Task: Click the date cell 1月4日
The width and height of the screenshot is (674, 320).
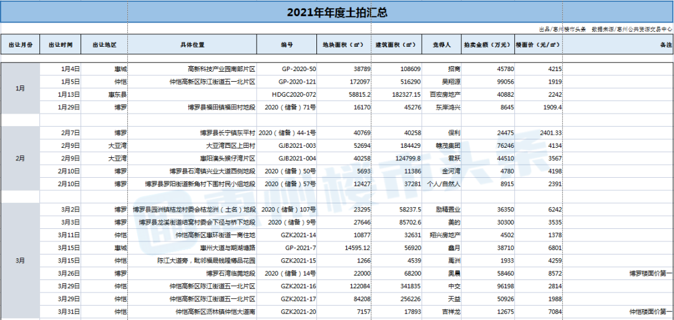Action: pyautogui.click(x=61, y=69)
